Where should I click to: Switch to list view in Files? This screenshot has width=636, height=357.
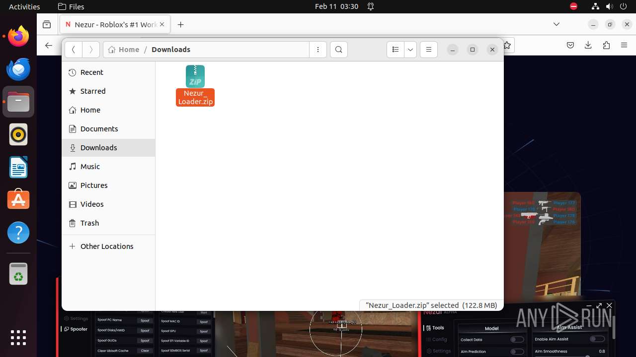[396, 50]
